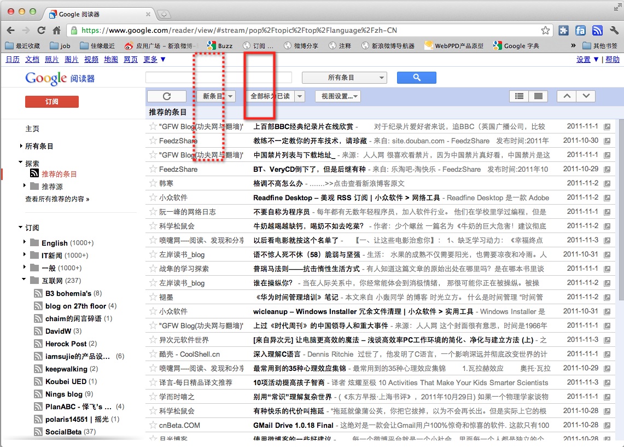
Task: Open the 照片 top navigation link
Action: (x=52, y=59)
